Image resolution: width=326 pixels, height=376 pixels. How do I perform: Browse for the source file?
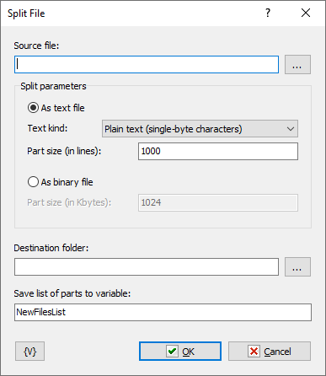pos(297,65)
